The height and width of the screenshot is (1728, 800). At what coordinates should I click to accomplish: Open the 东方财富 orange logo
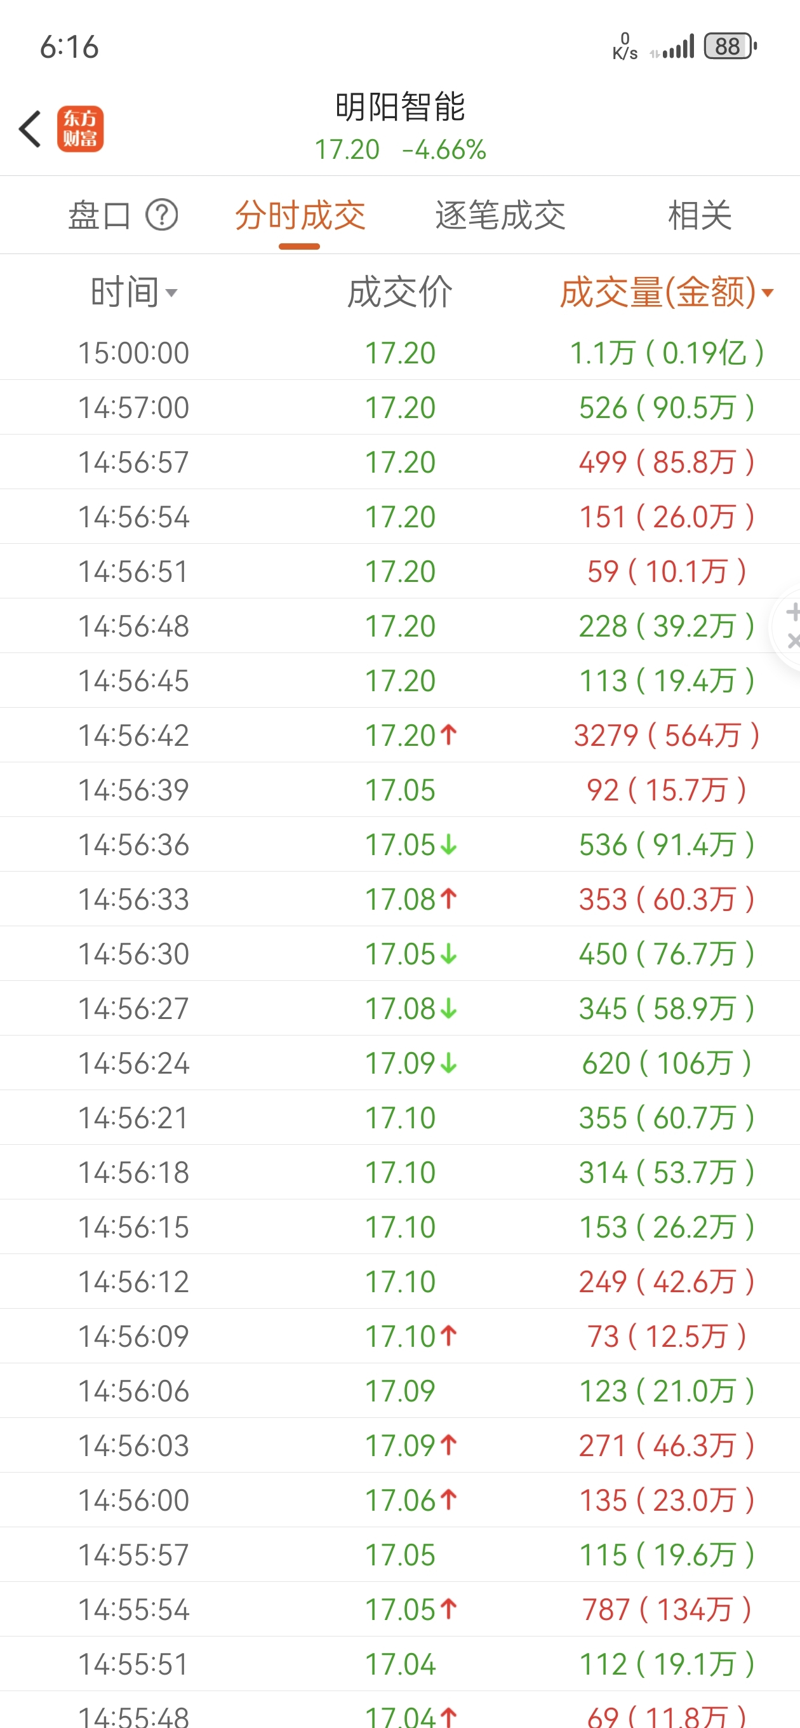tap(80, 129)
